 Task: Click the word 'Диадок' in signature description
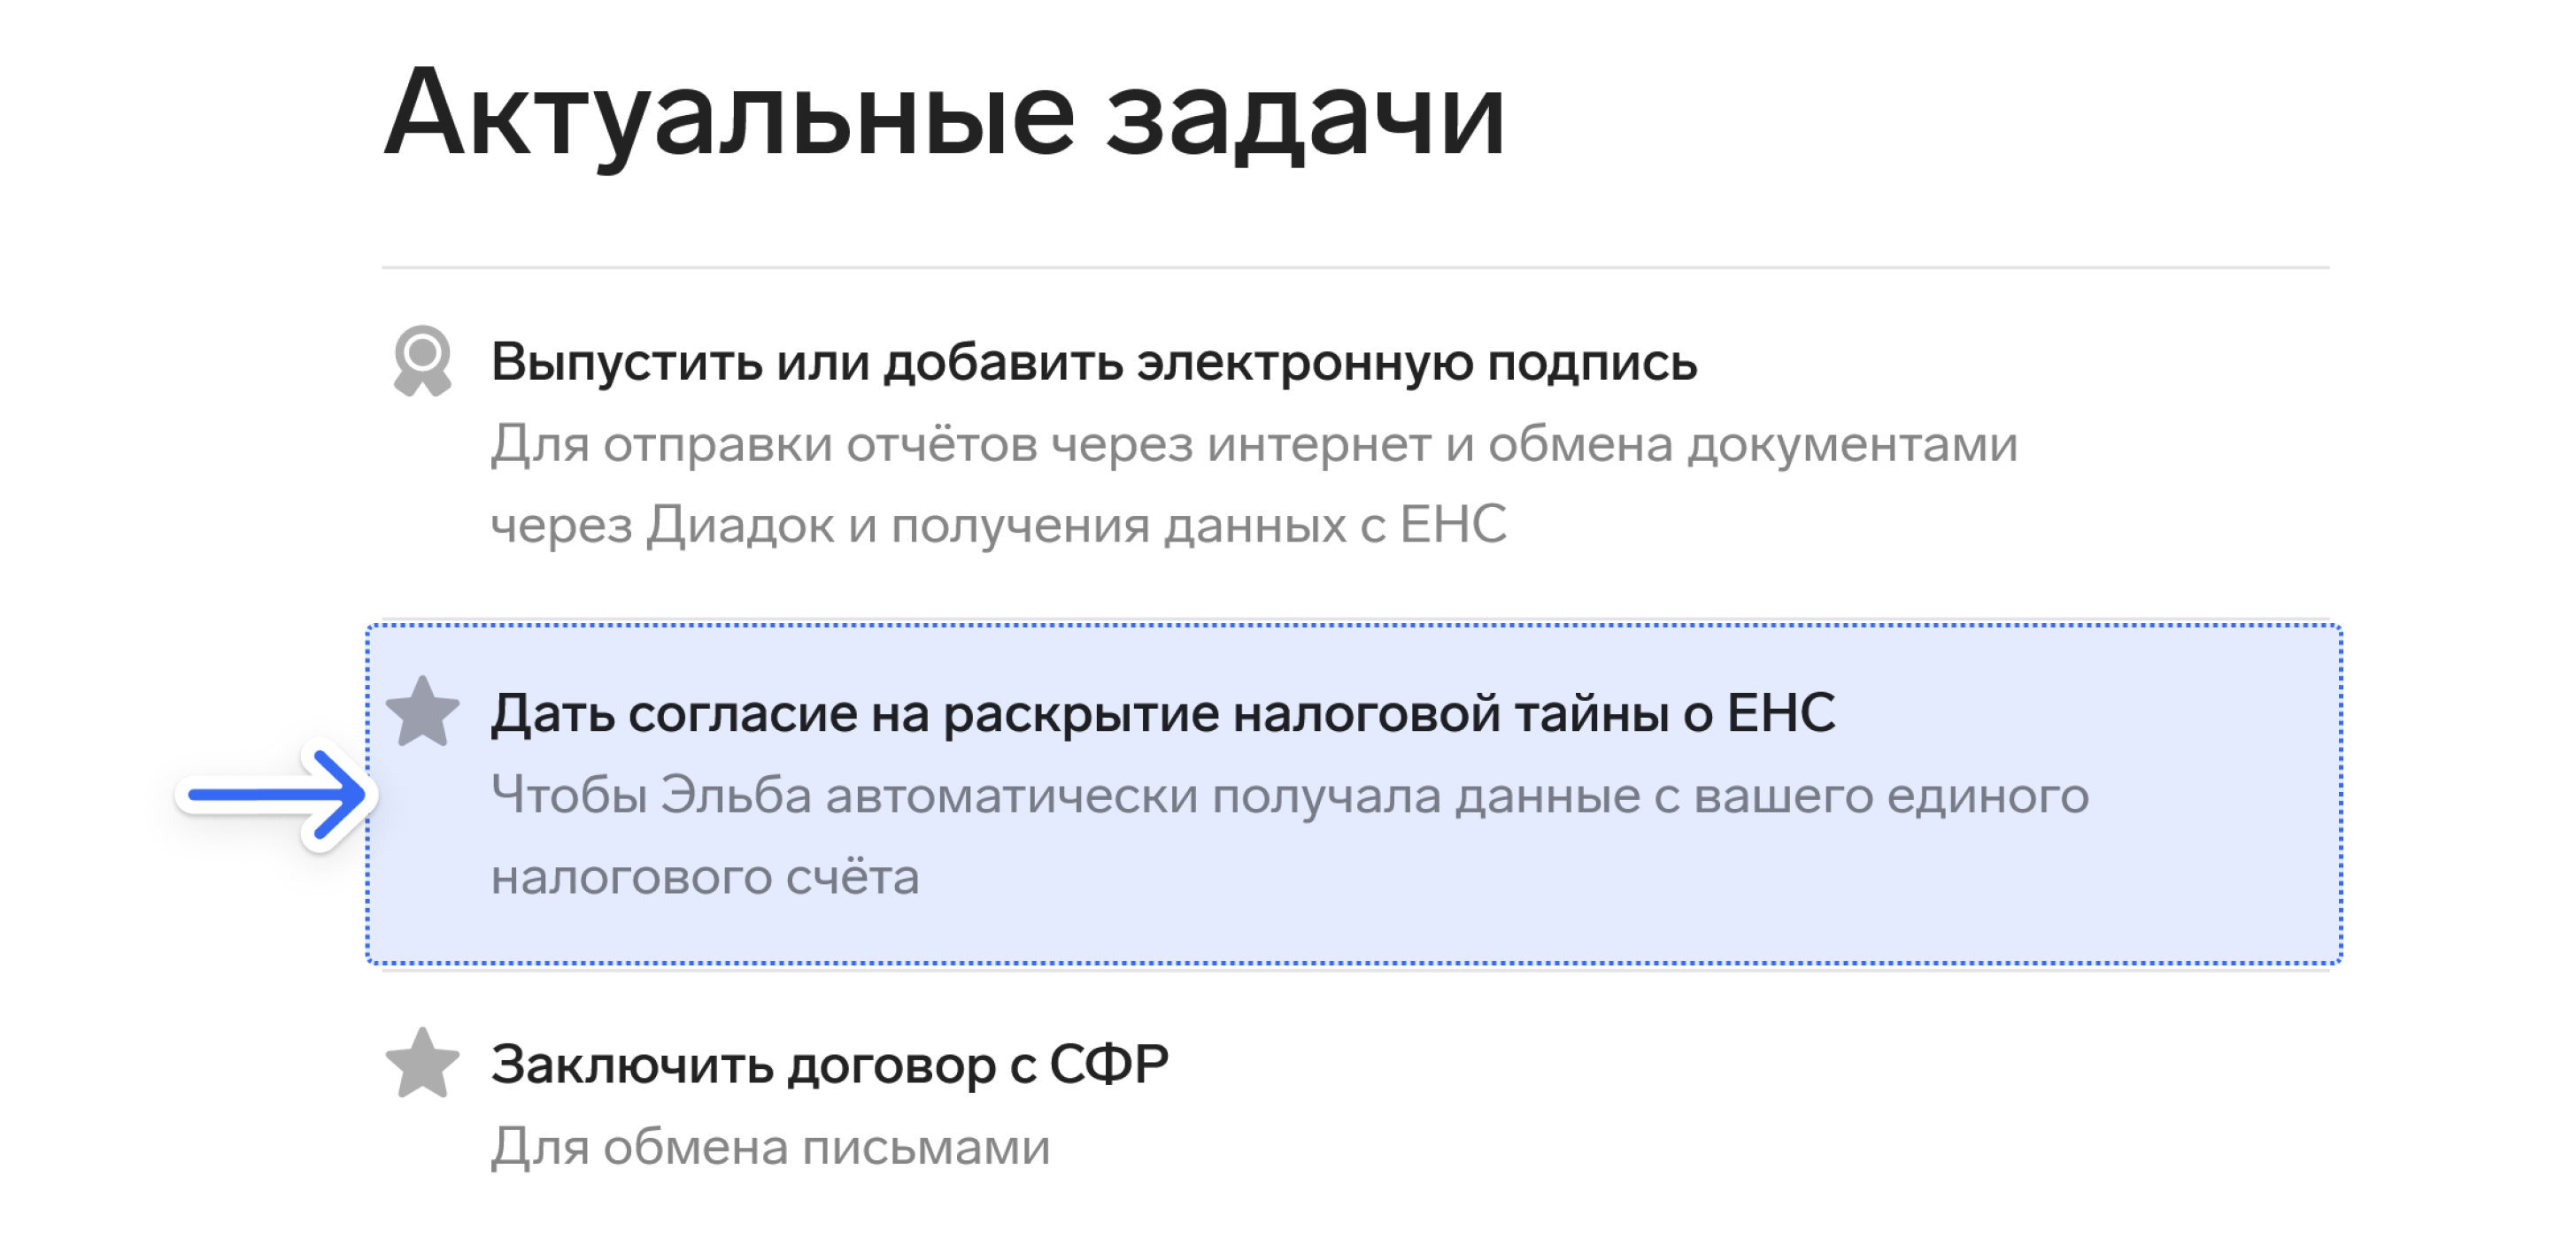tap(740, 526)
